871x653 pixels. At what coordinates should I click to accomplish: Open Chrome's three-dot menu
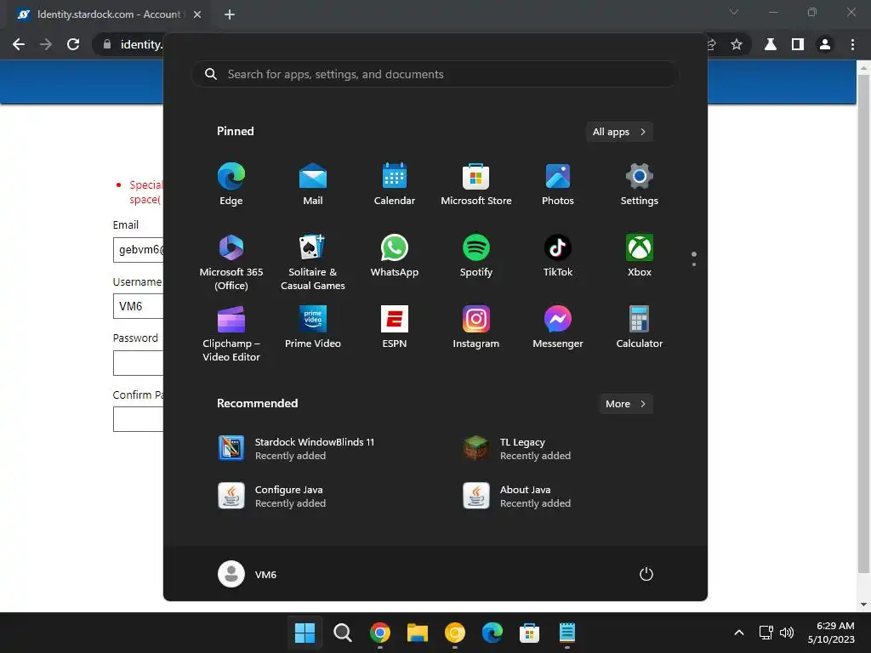coord(852,44)
